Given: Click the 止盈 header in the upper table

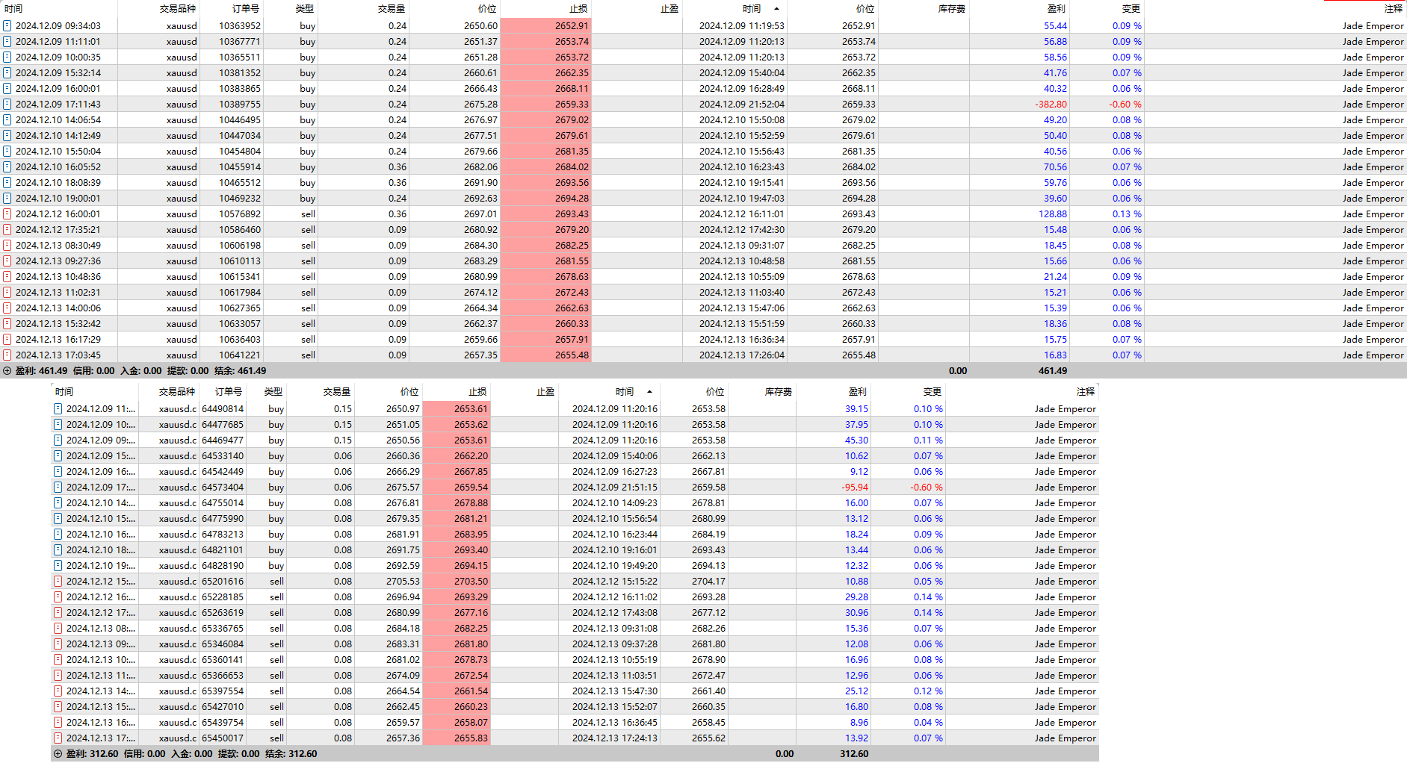Looking at the screenshot, I should [670, 9].
